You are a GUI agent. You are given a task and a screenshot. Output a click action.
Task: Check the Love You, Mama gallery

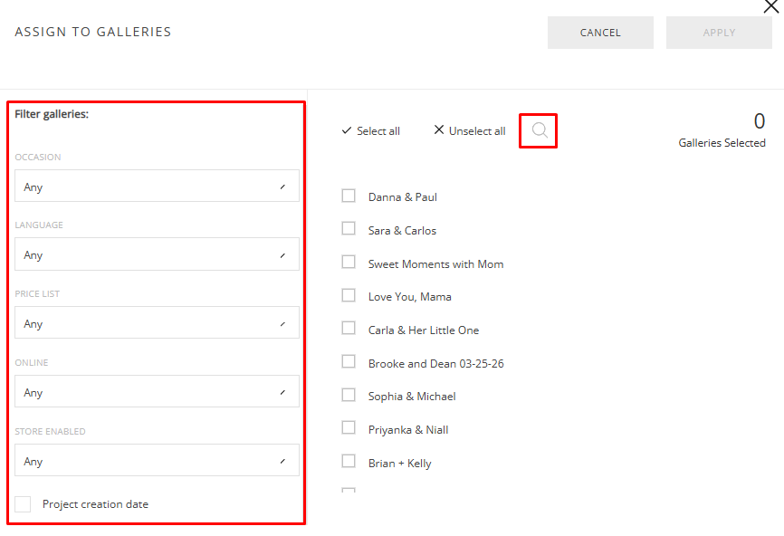(x=349, y=296)
